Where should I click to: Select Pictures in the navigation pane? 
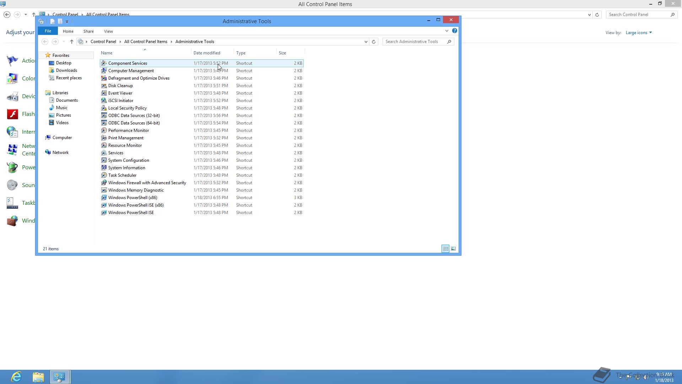click(63, 115)
